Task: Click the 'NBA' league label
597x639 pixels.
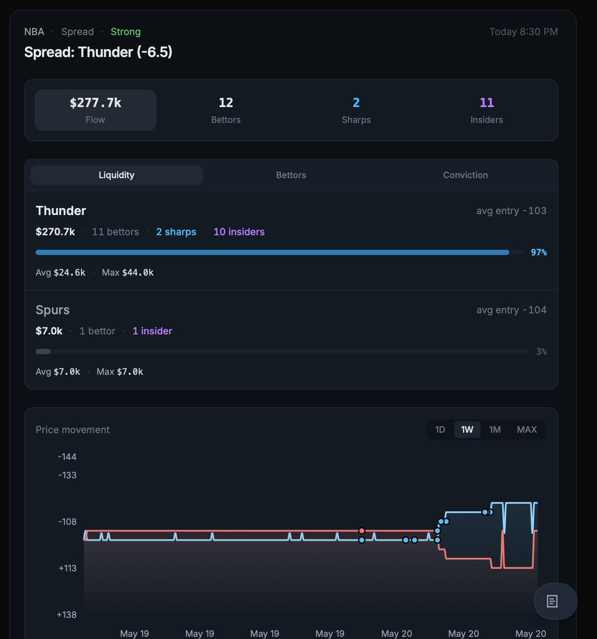Action: click(34, 31)
